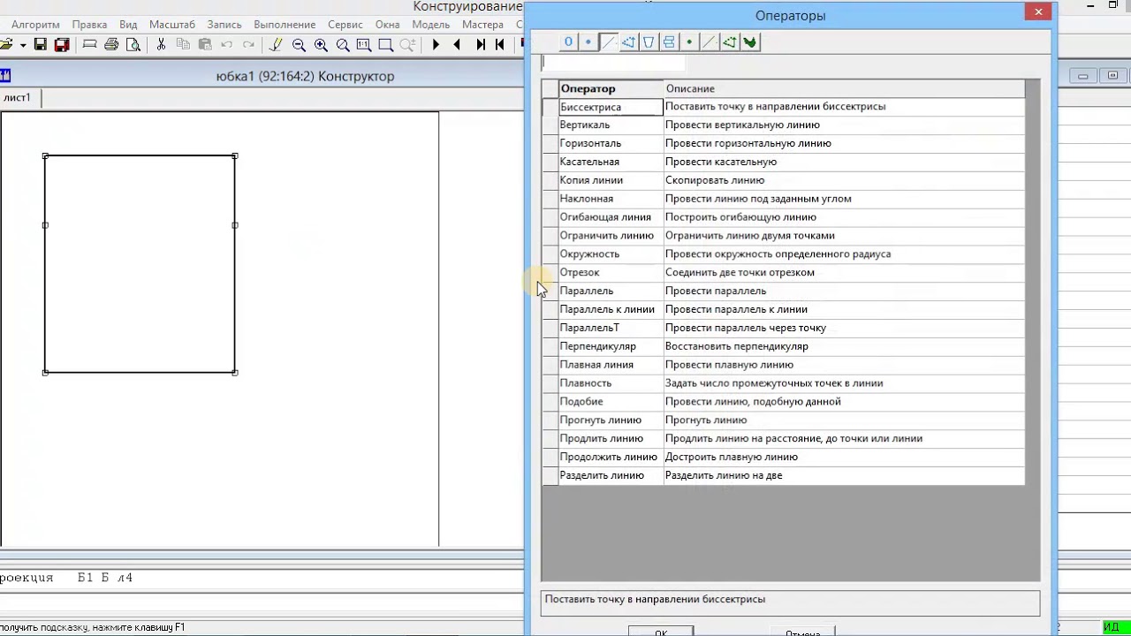The height and width of the screenshot is (636, 1131).
Task: Click the dark green shape operators icon
Action: 750,42
